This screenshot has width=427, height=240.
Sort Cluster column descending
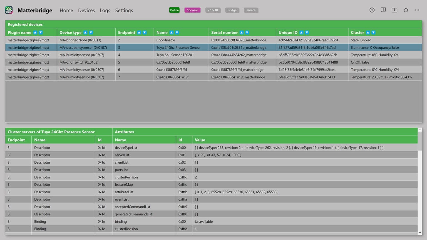(x=373, y=32)
